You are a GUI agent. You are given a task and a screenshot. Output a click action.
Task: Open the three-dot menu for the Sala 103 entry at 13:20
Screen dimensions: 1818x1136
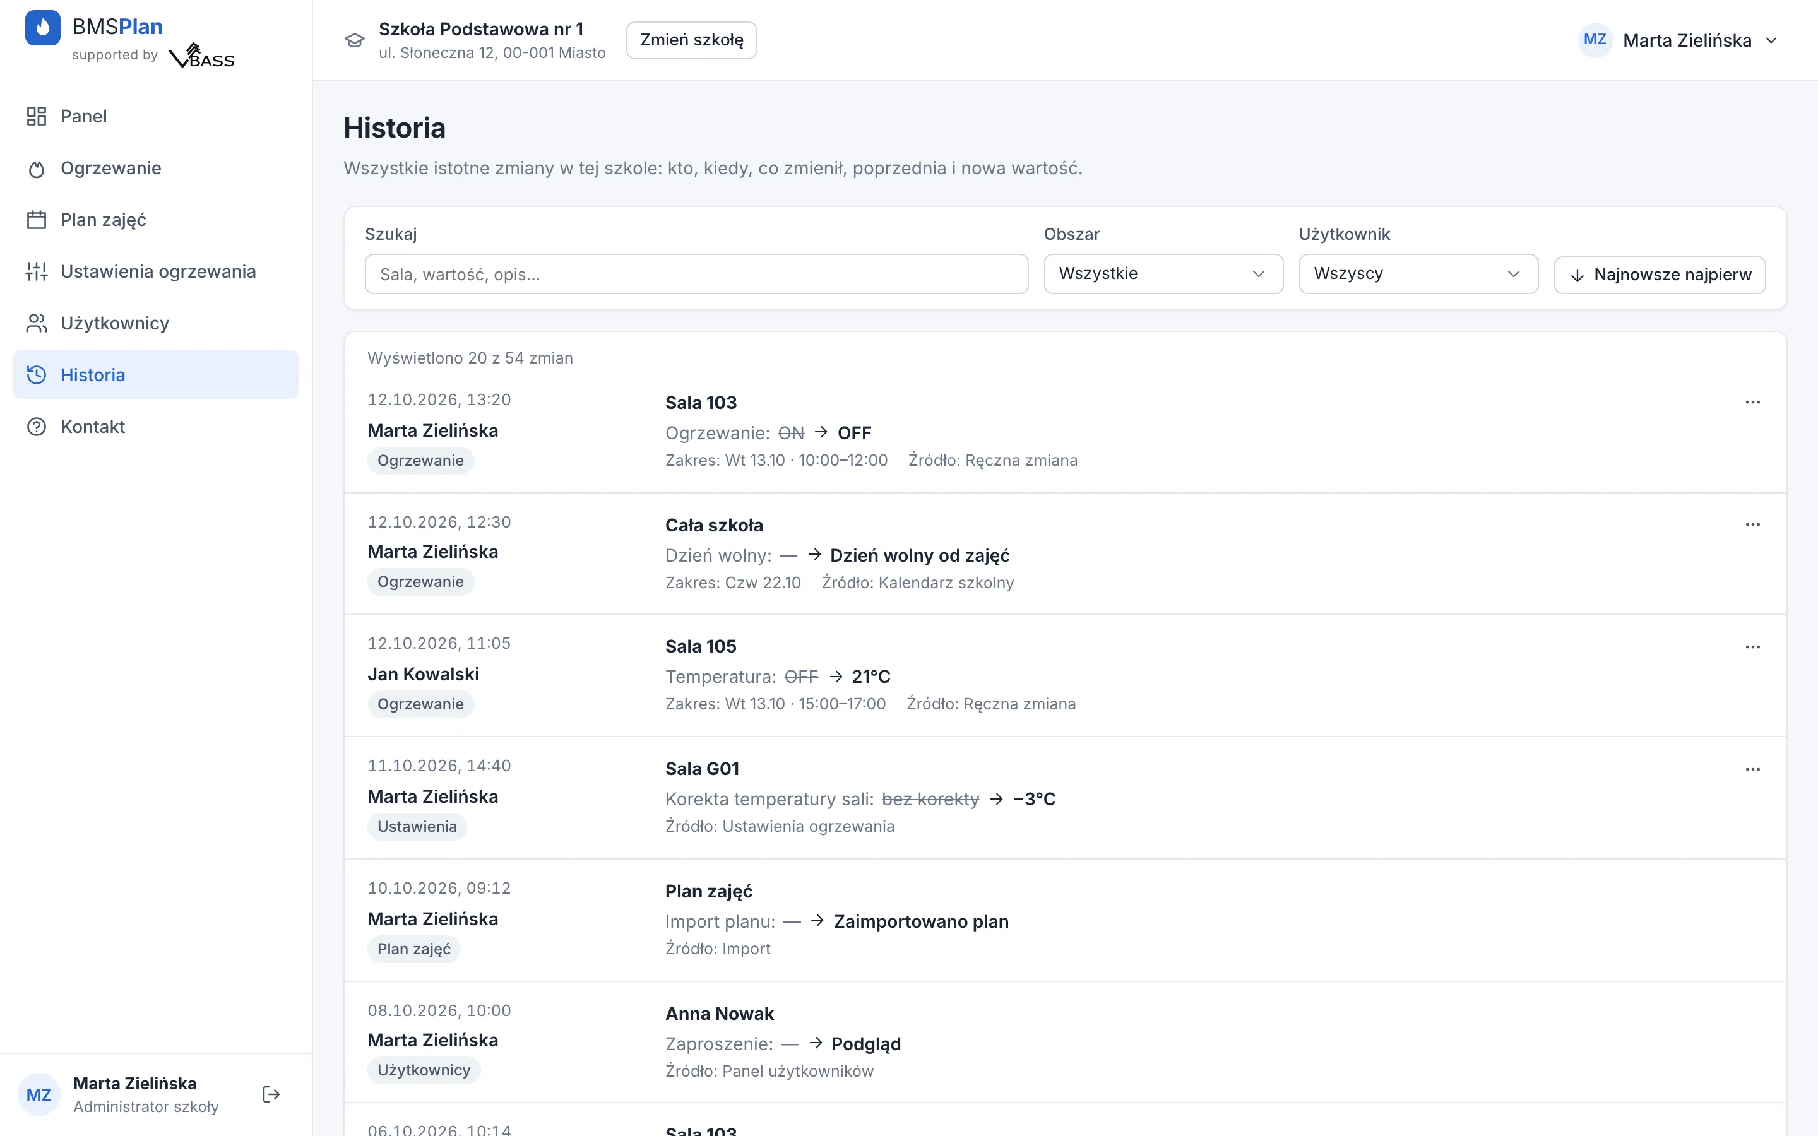coord(1752,402)
